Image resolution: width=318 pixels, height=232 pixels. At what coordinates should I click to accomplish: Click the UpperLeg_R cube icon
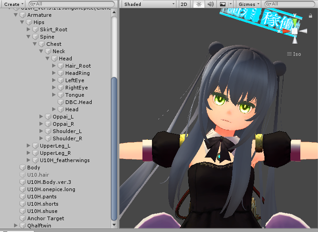(35, 153)
